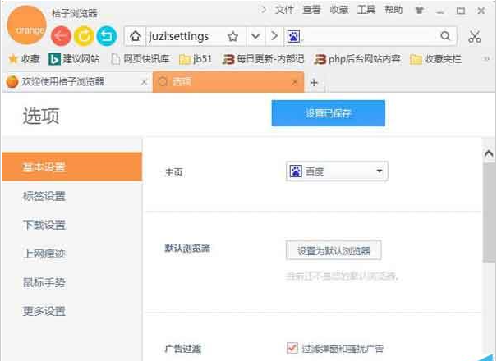
Task: Open the 主页 homepage dropdown
Action: coord(337,171)
